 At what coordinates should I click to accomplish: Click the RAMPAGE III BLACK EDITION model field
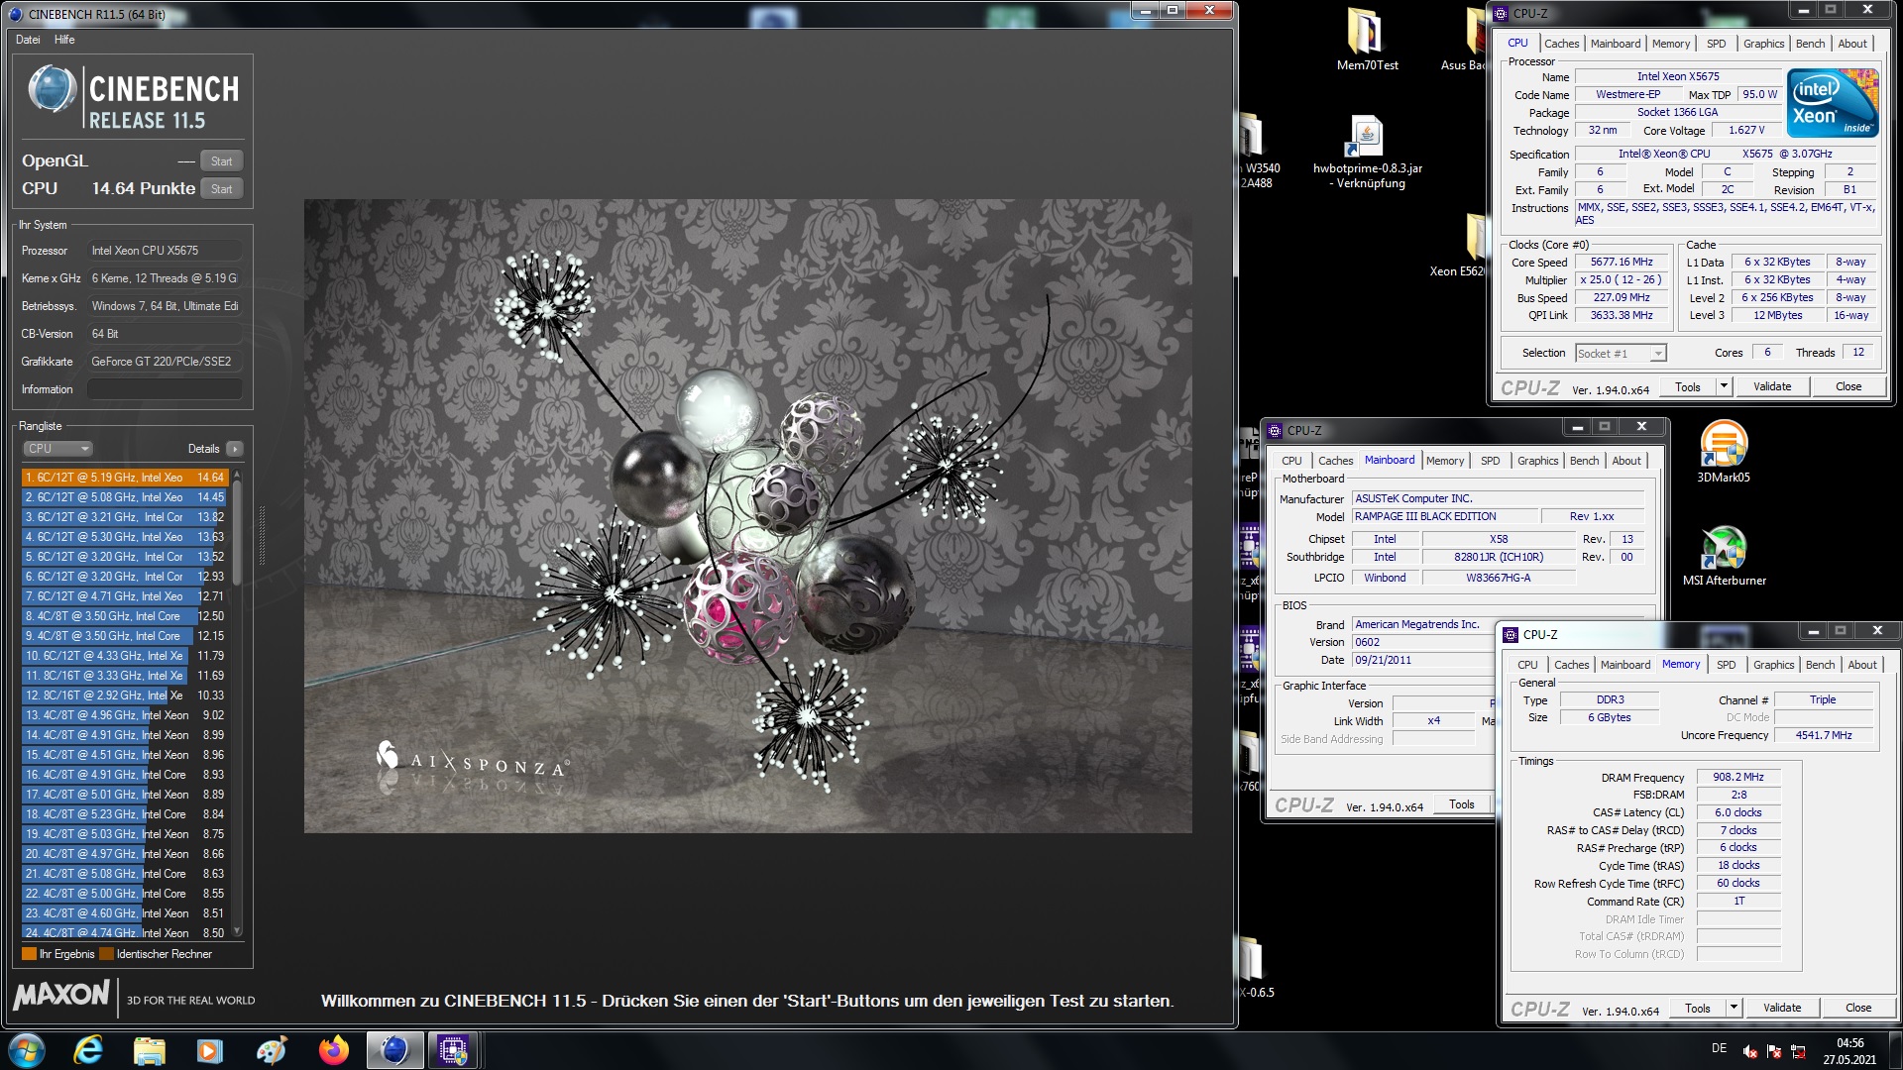[1445, 516]
